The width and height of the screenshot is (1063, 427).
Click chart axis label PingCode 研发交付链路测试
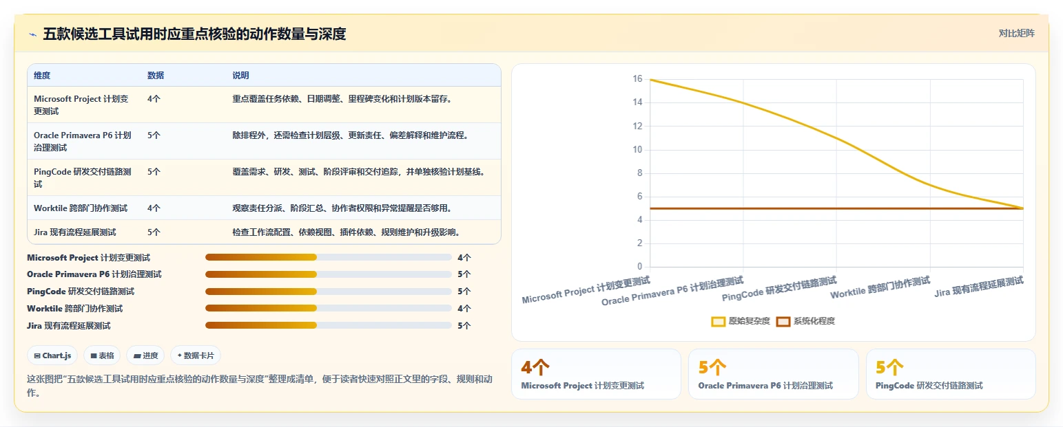[x=779, y=289]
